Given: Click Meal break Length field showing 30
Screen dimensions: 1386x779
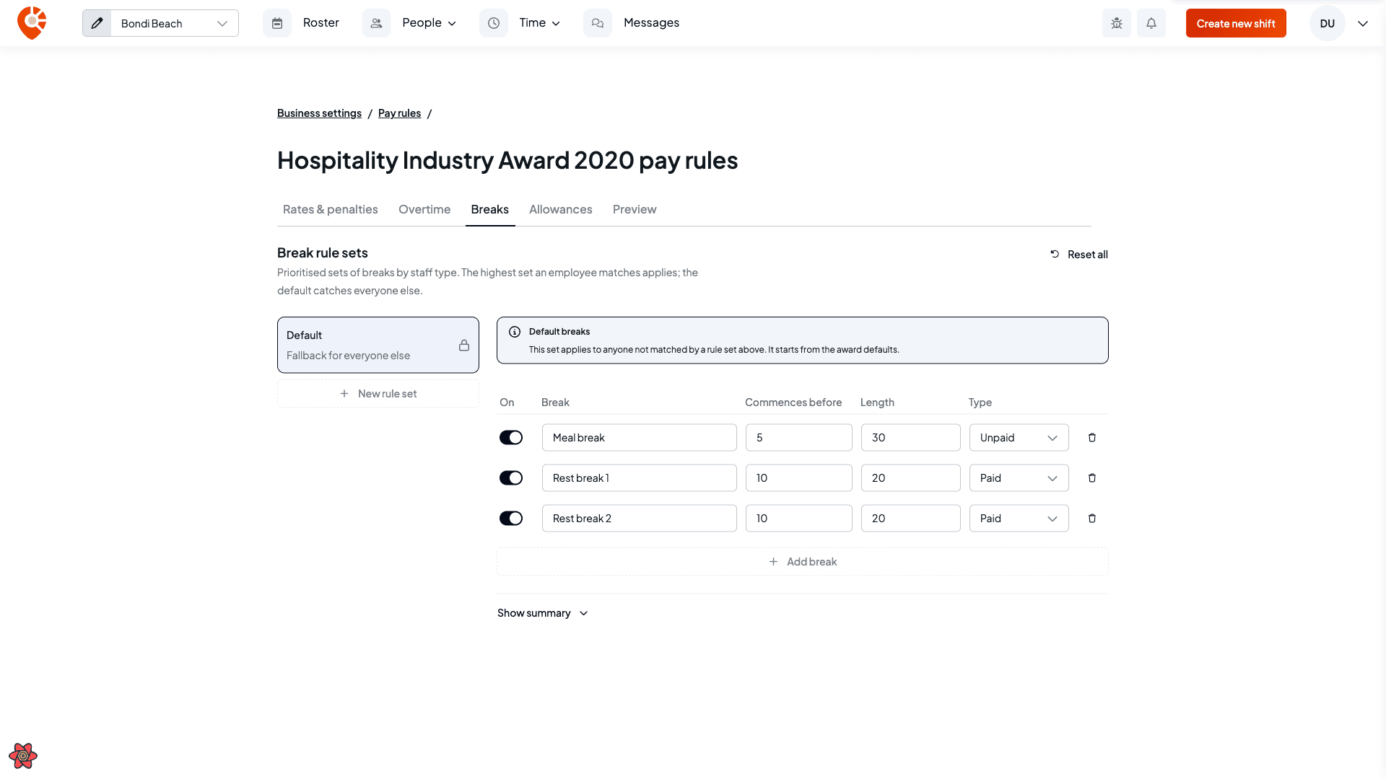Looking at the screenshot, I should tap(910, 438).
